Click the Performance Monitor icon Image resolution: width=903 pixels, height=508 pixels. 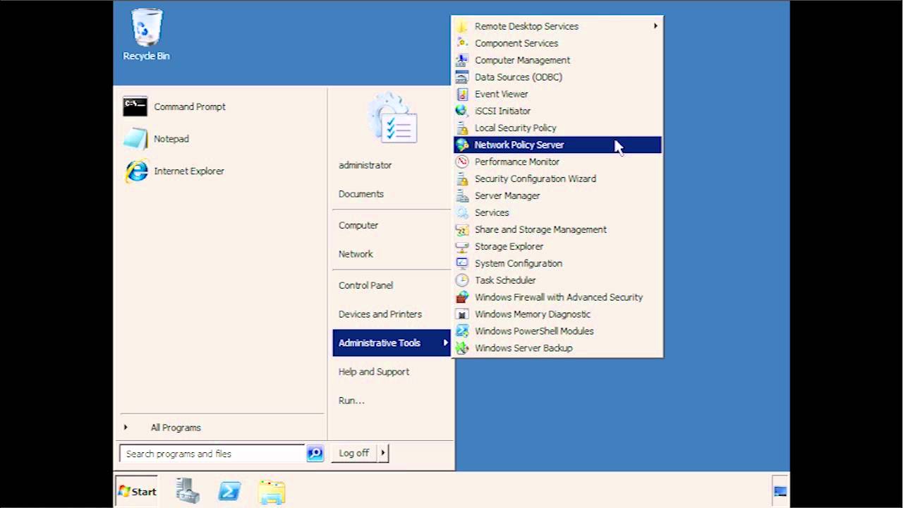(x=462, y=162)
